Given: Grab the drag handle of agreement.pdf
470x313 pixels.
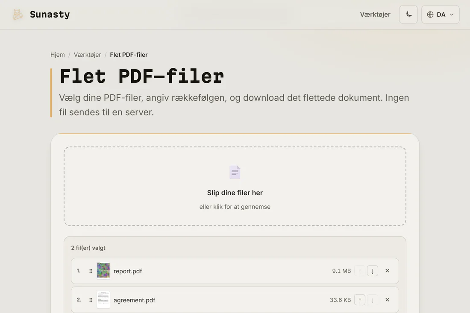Looking at the screenshot, I should coord(91,300).
